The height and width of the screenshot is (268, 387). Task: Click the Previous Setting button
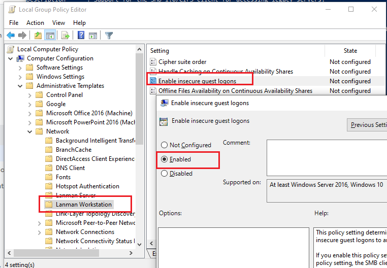coord(368,125)
